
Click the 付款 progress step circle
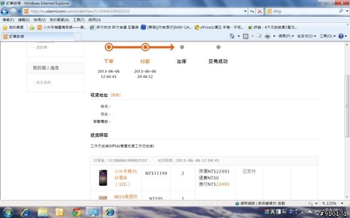(x=145, y=47)
